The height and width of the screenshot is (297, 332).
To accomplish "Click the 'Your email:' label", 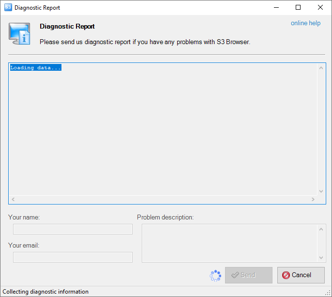I will pyautogui.click(x=24, y=245).
